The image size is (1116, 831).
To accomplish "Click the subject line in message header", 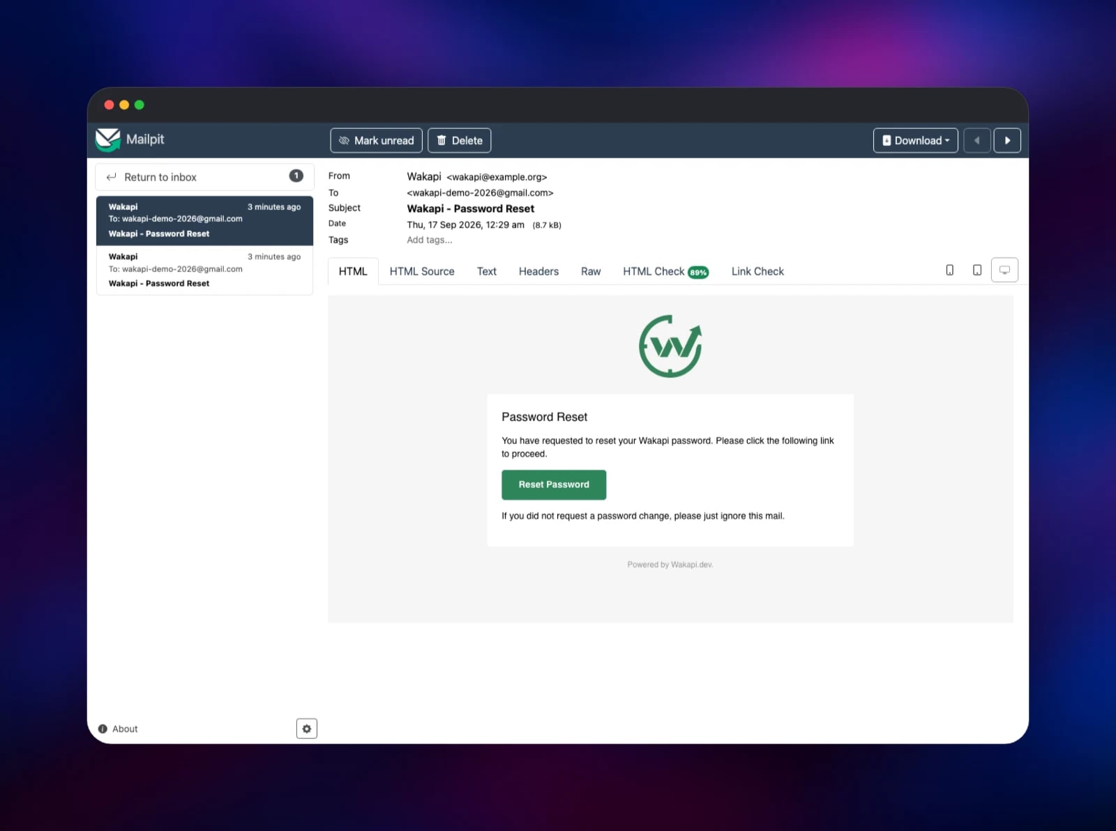I will click(x=471, y=208).
